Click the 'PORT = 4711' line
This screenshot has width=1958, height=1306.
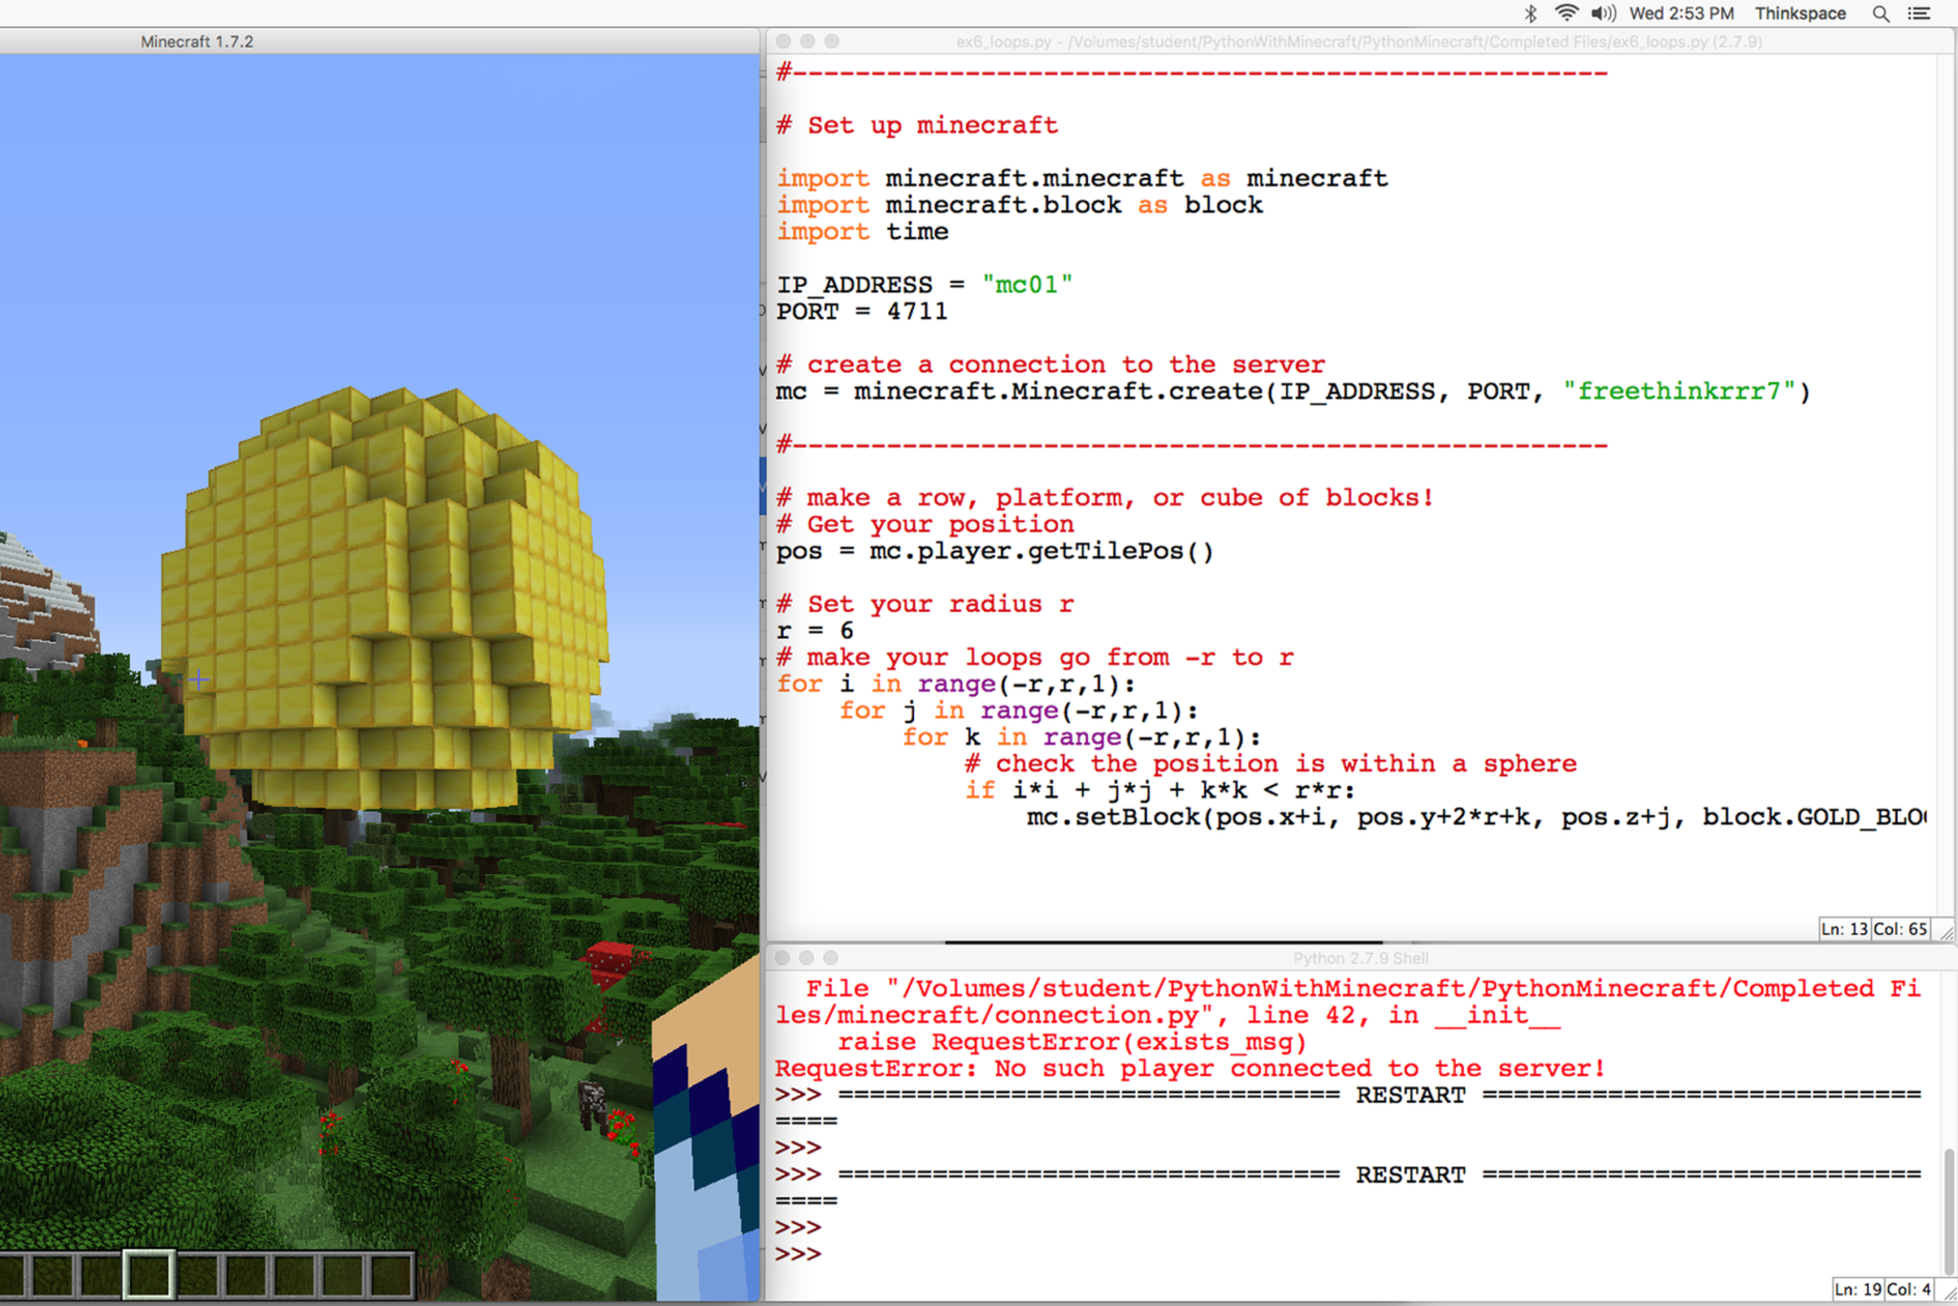[861, 312]
